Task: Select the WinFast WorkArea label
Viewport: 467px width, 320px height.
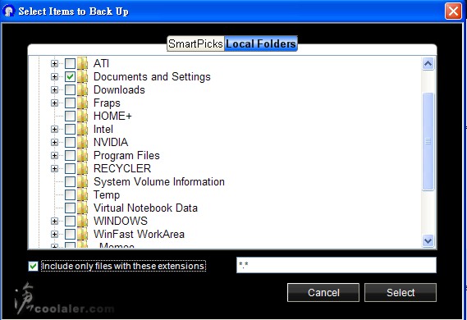Action: coord(139,234)
